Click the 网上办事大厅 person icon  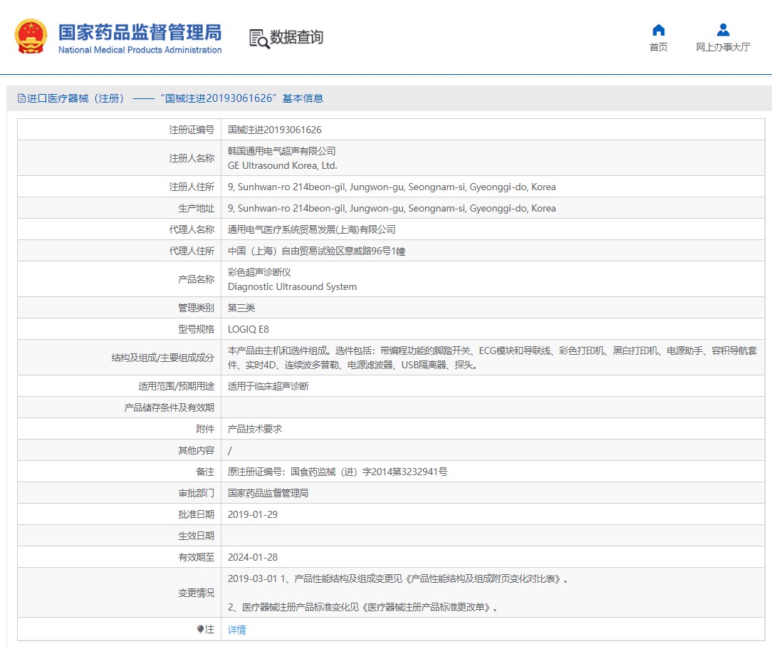click(723, 30)
